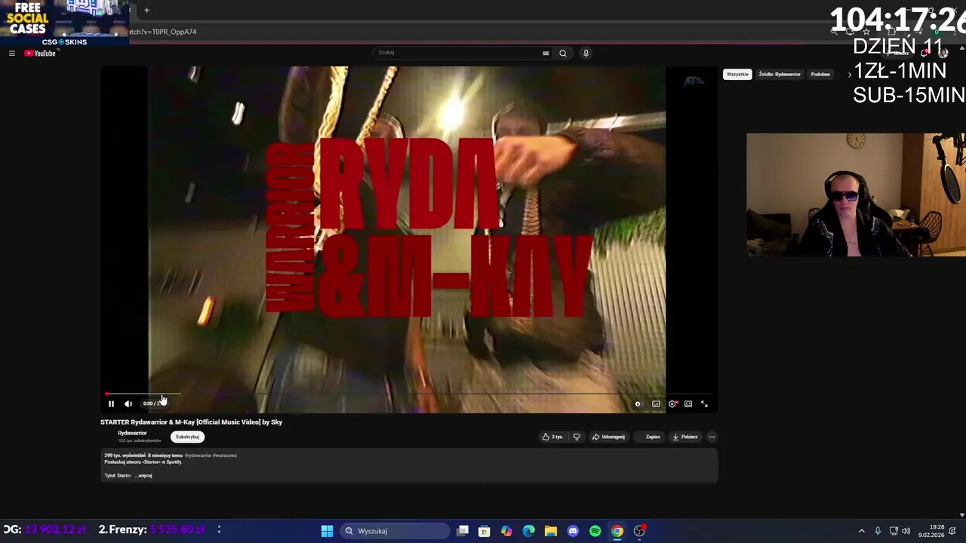Open Task View on taskbar

point(463,531)
